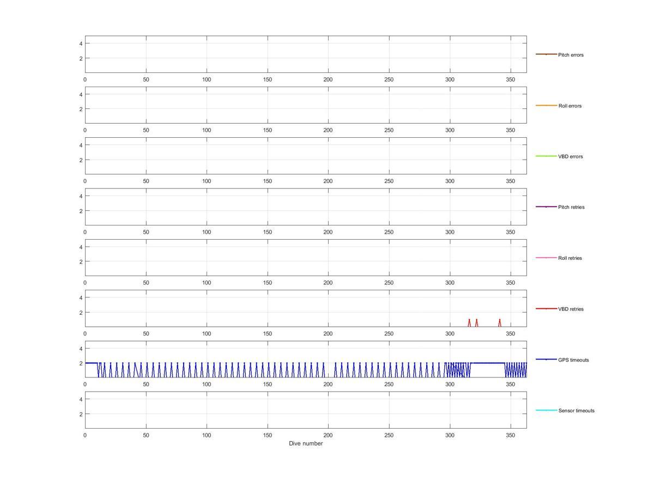Select the orange Roll errors legend line
654x482 pixels.
[x=546, y=105]
